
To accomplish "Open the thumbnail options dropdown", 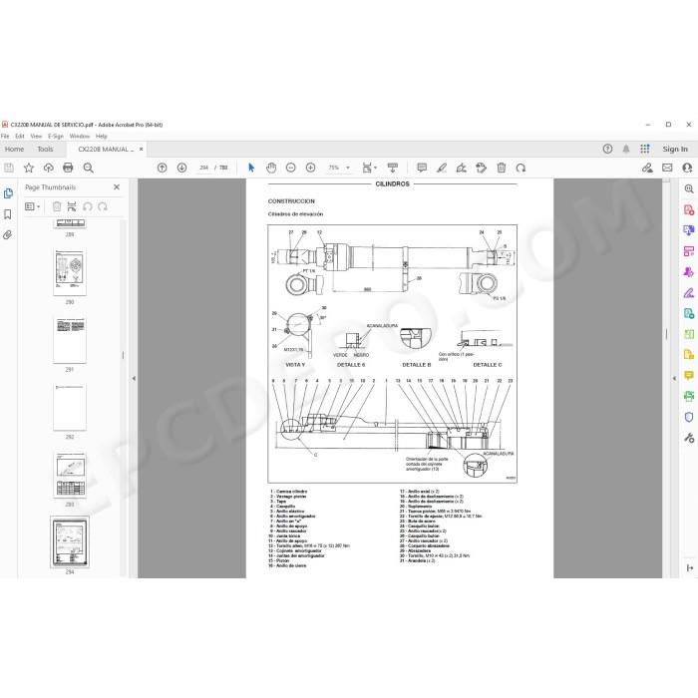I will point(33,206).
